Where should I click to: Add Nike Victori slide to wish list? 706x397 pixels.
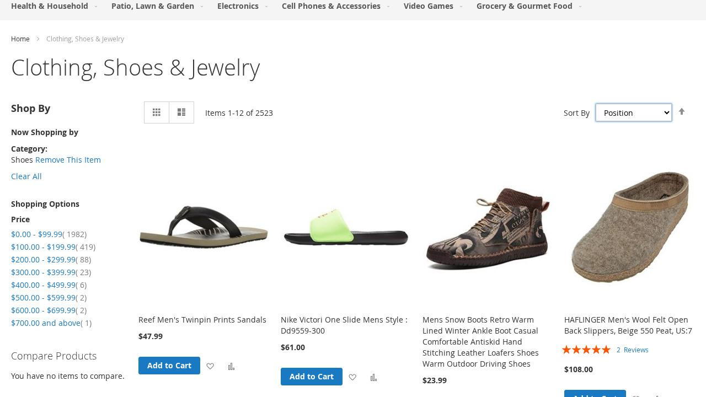352,377
